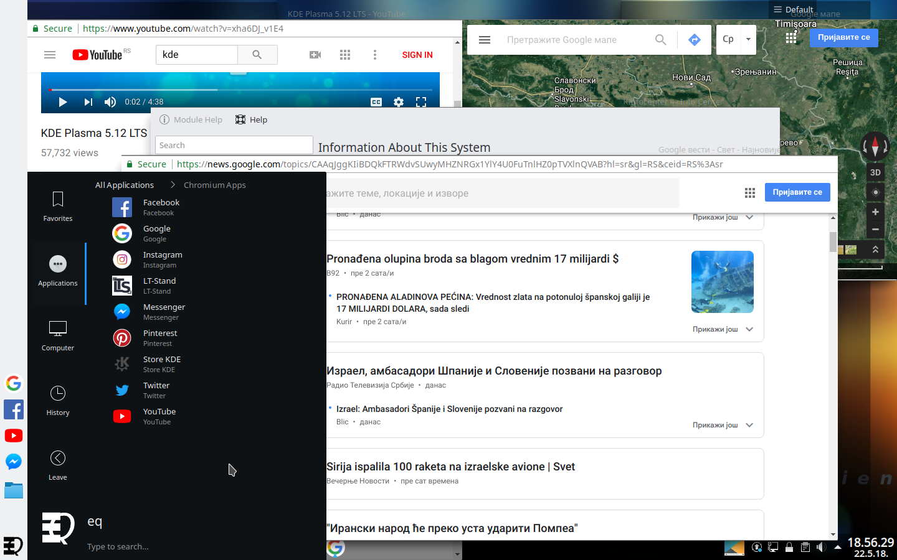Open the file manager folder in dock
Viewport: 897px width, 560px height.
coord(14,490)
